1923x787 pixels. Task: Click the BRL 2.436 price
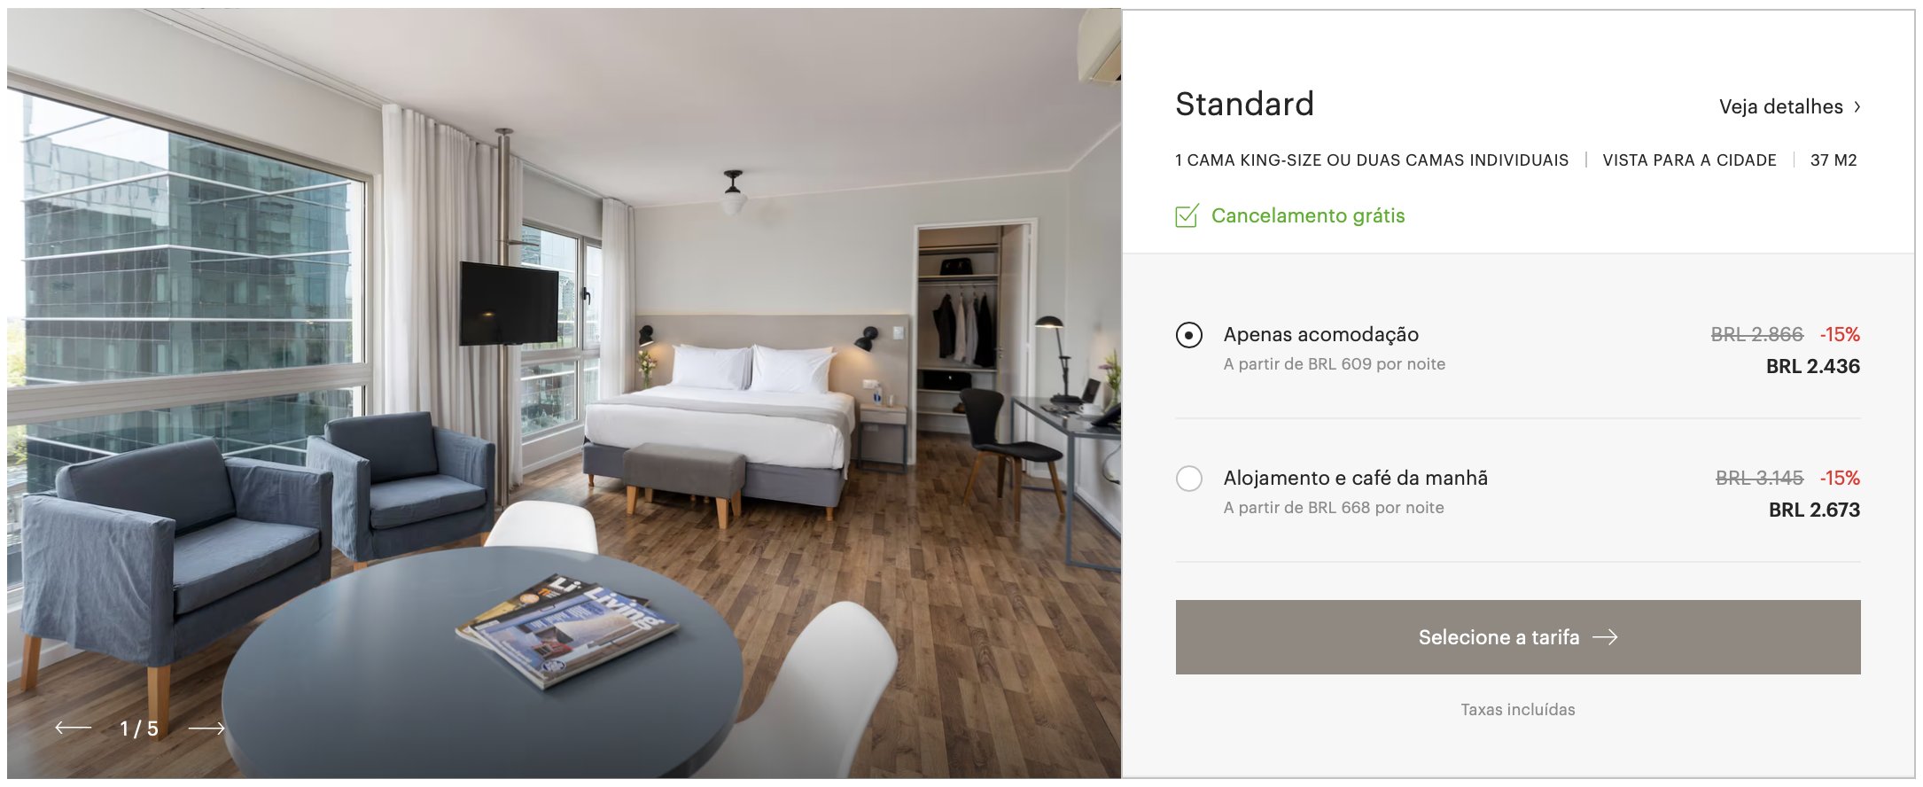[1813, 367]
